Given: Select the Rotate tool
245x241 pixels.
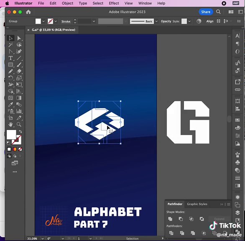Looking at the screenshot, I should 10,78.
